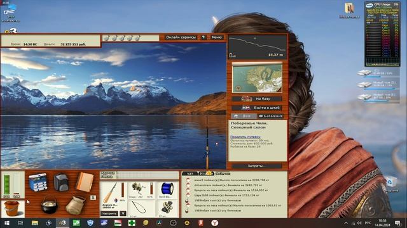Image resolution: width=407 pixels, height=228 pixels.
Task: Select the bait slot
Action: [167, 208]
